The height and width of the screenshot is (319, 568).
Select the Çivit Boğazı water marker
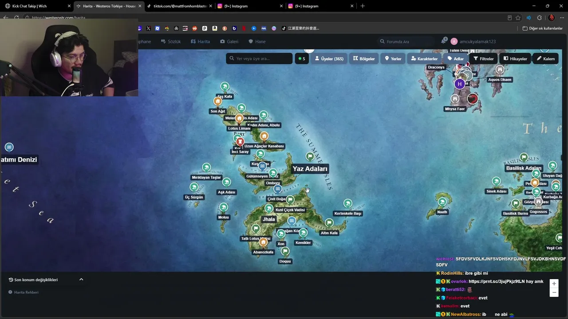(278, 189)
